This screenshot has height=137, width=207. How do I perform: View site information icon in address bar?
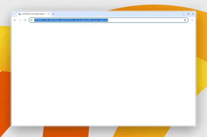tap(31, 20)
